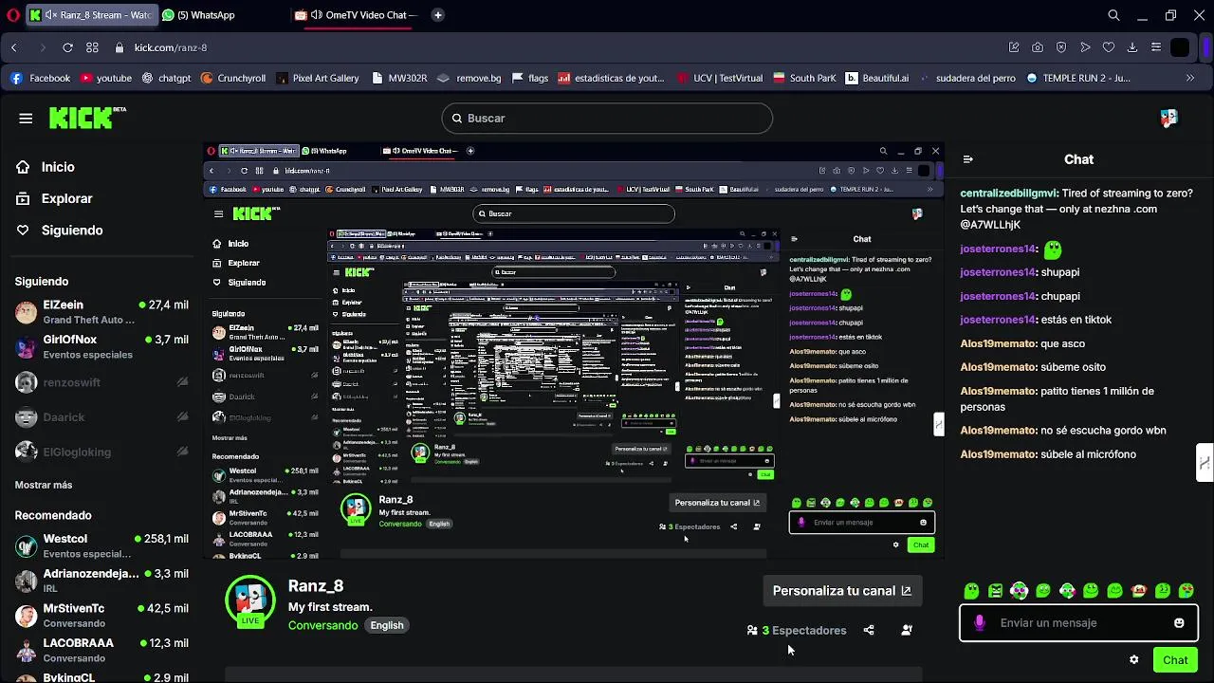Viewport: 1214px width, 683px height.
Task: Open the emoji picker smiley in message box
Action: click(x=1179, y=623)
